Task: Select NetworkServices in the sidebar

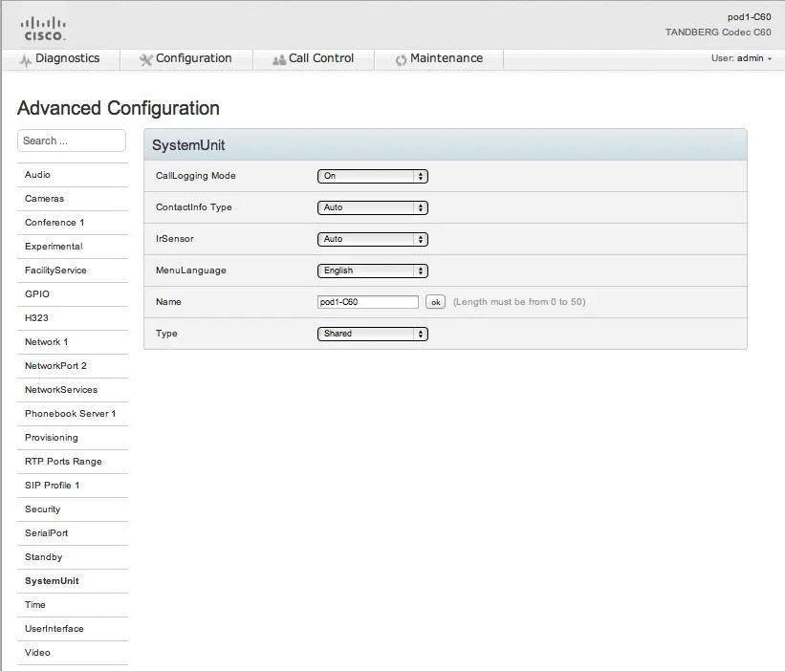Action: [x=73, y=390]
